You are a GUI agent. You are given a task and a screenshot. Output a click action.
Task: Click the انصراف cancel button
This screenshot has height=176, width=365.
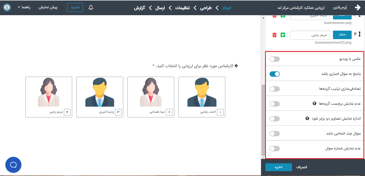pos(302,167)
